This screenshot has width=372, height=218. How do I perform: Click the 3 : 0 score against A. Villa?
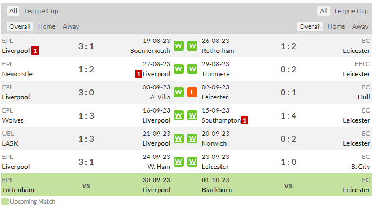[x=87, y=92]
